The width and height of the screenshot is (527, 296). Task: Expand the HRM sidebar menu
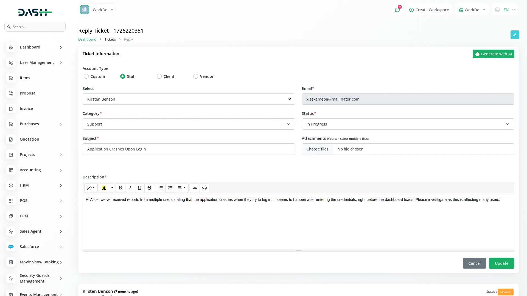pos(35,185)
